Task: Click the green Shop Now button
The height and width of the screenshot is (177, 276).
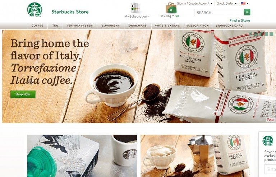Action: coord(23,94)
